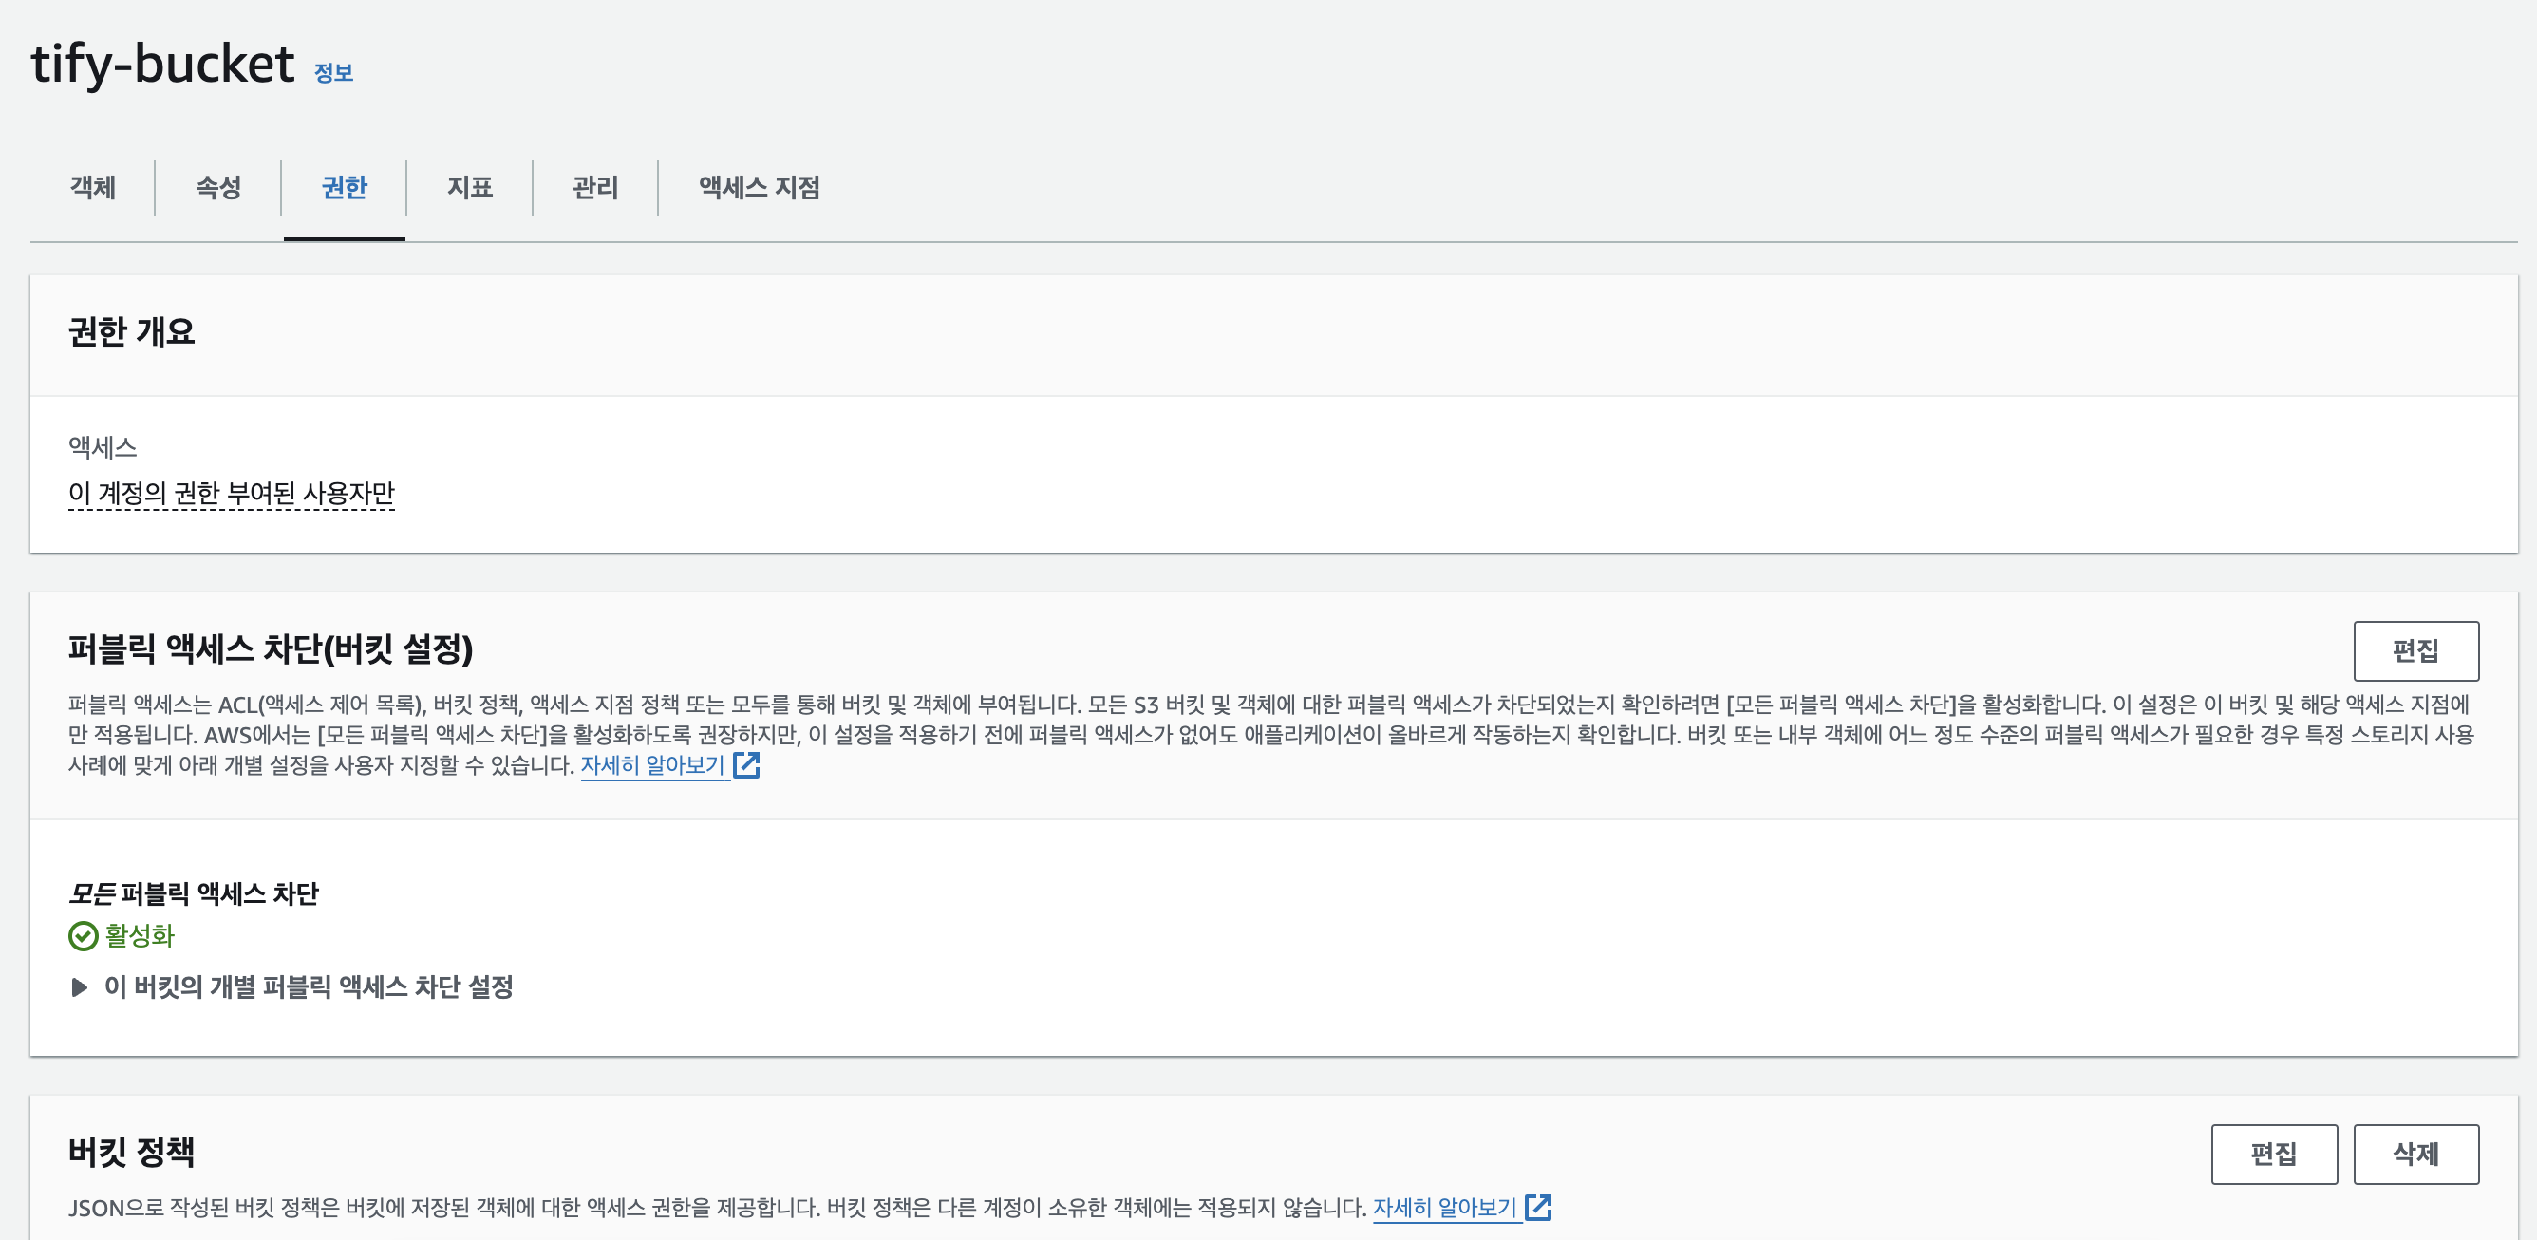Viewport: 2537px width, 1240px height.
Task: Open the 지표 tab
Action: click(x=469, y=187)
